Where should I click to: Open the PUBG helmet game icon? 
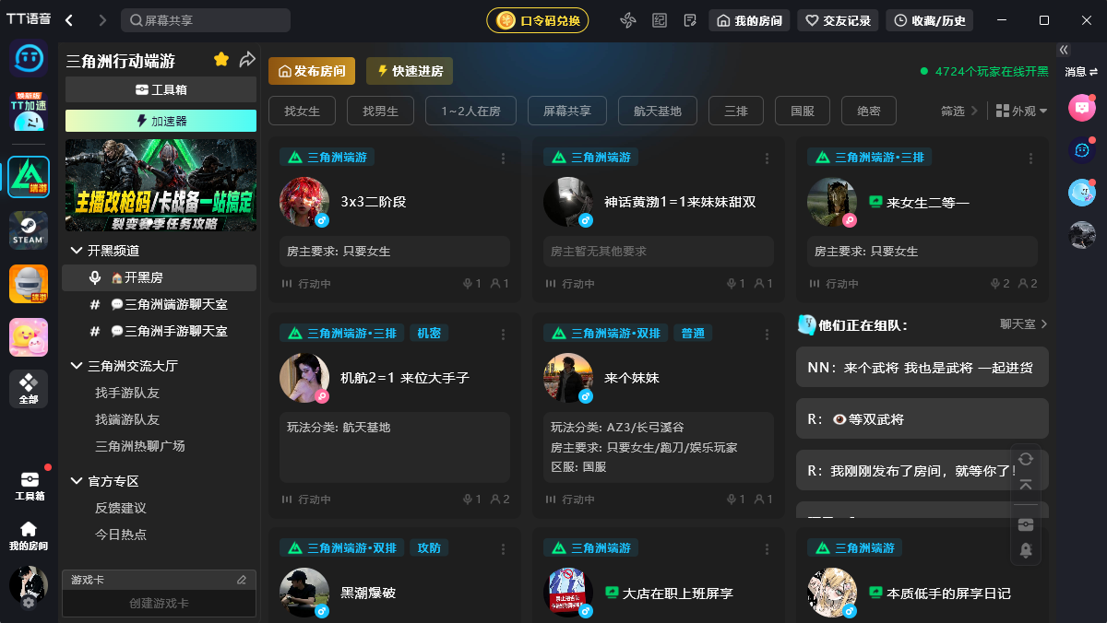[x=29, y=284]
